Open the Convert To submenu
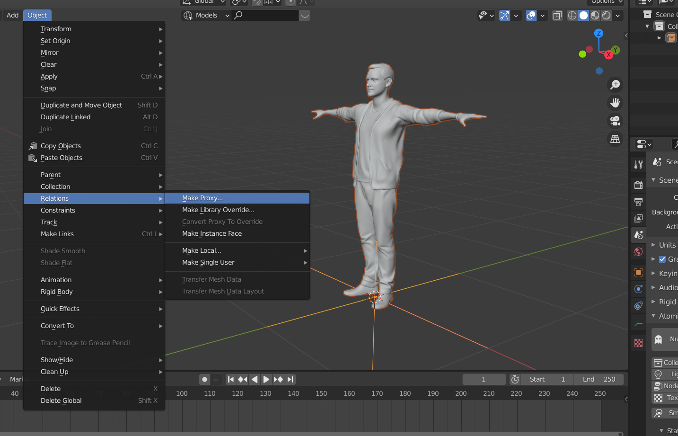678x436 pixels. [x=94, y=326]
